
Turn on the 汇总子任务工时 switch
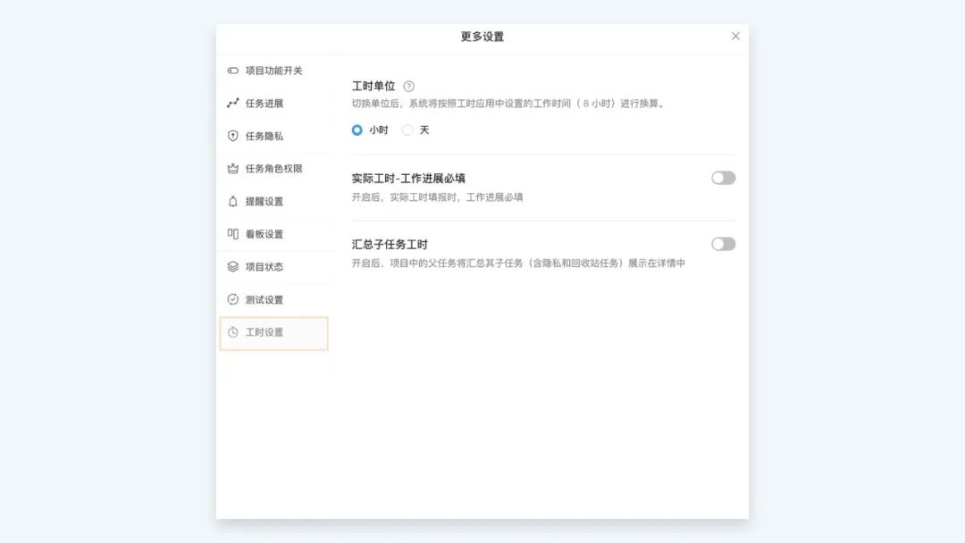[x=723, y=244]
